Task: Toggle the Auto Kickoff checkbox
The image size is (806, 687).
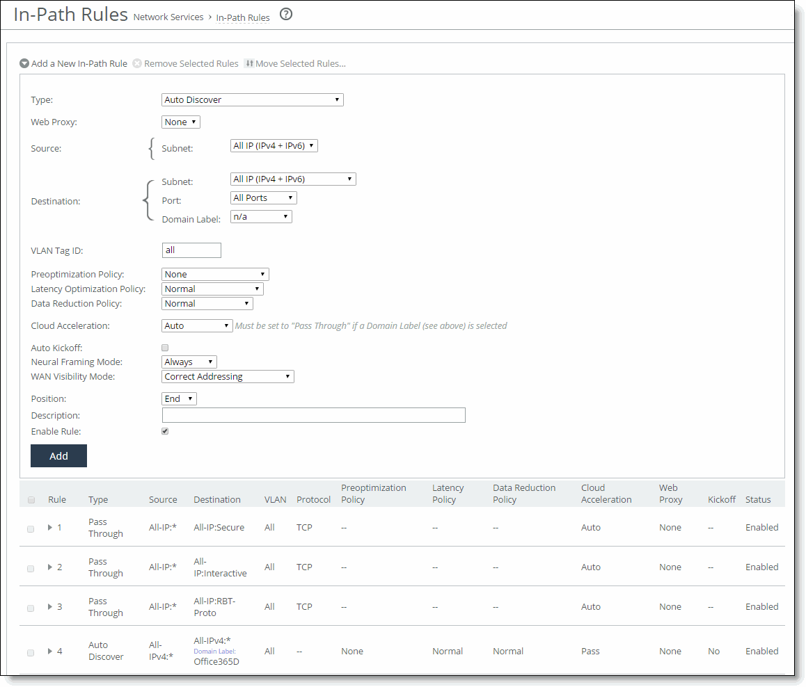Action: click(165, 348)
